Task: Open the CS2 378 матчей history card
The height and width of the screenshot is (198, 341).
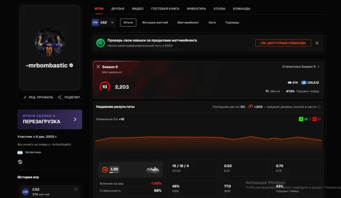Action: (50, 191)
